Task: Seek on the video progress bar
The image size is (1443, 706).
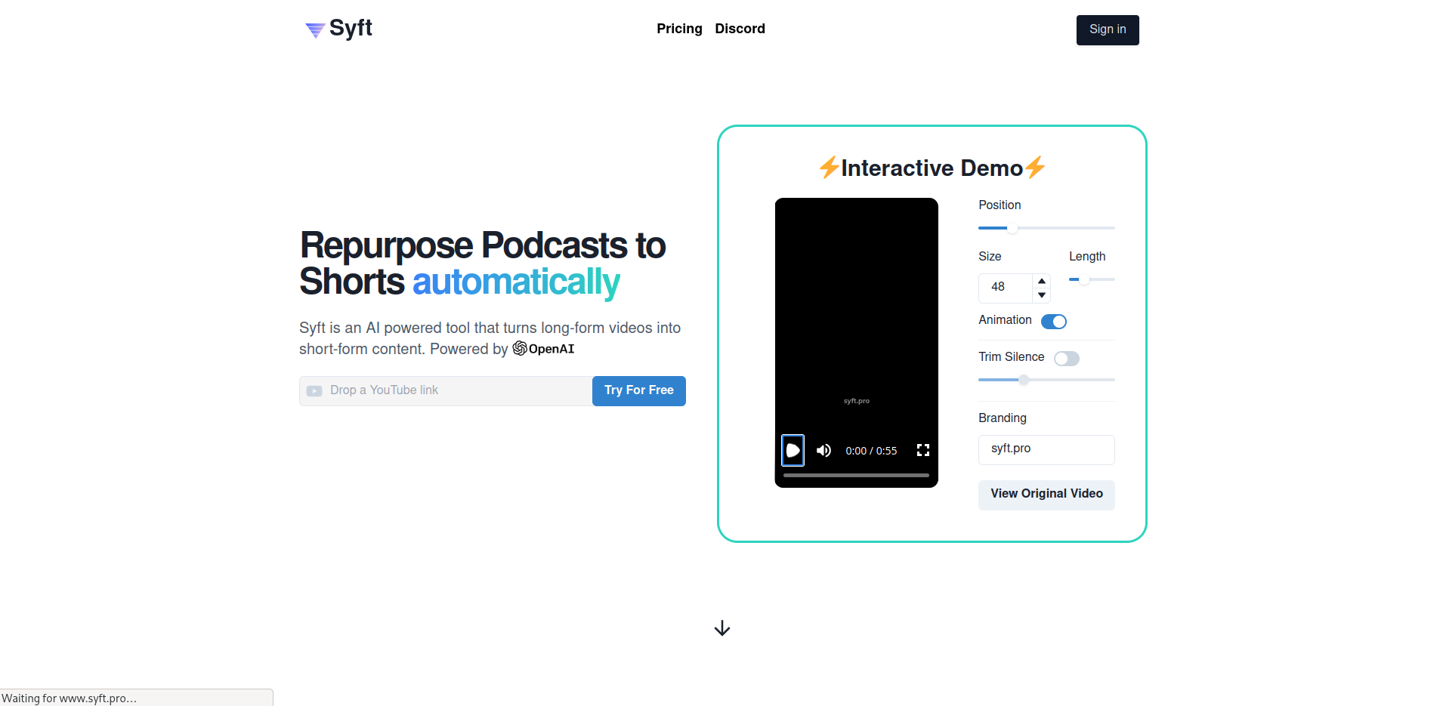Action: tap(856, 475)
